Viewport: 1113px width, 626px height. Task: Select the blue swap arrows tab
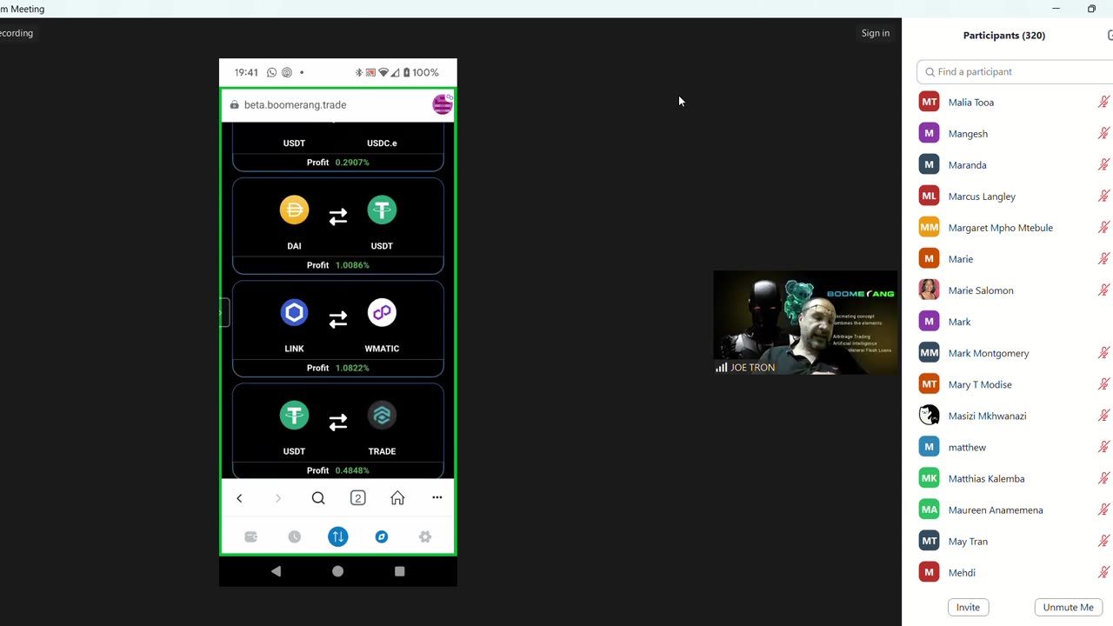[x=338, y=537]
